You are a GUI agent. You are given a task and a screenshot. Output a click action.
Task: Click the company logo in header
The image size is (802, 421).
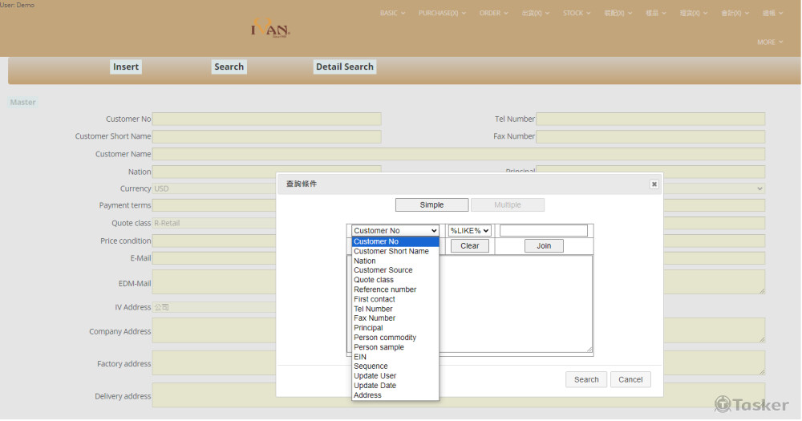tap(271, 29)
